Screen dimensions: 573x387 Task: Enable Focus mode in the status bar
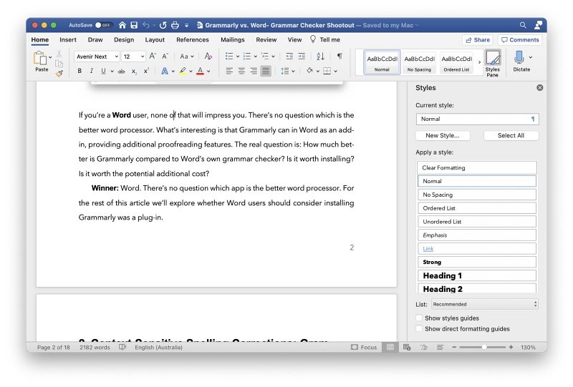point(364,347)
